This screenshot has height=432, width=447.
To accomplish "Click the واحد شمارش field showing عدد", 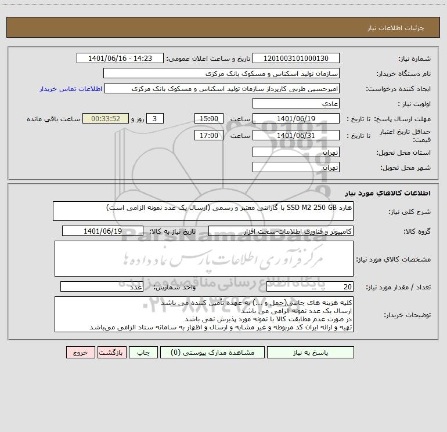I will tap(102, 287).
